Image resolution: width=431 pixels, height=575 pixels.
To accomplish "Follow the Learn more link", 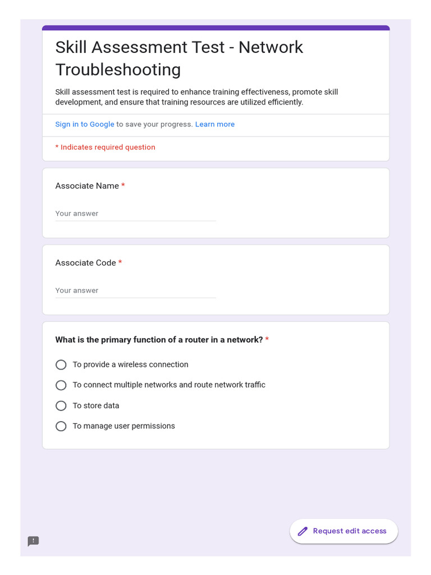I will point(215,124).
